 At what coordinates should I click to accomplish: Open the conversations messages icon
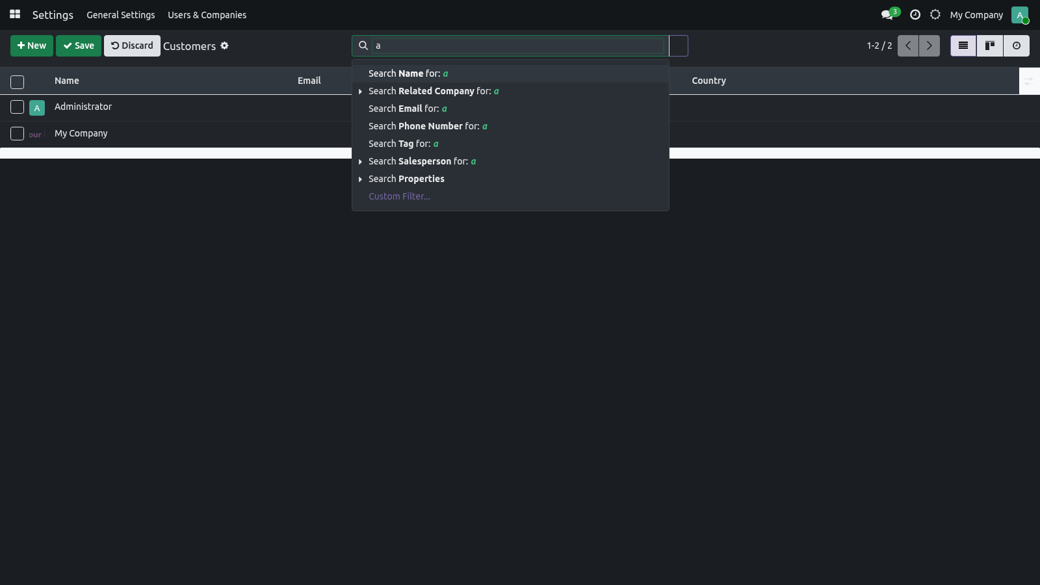(x=888, y=14)
